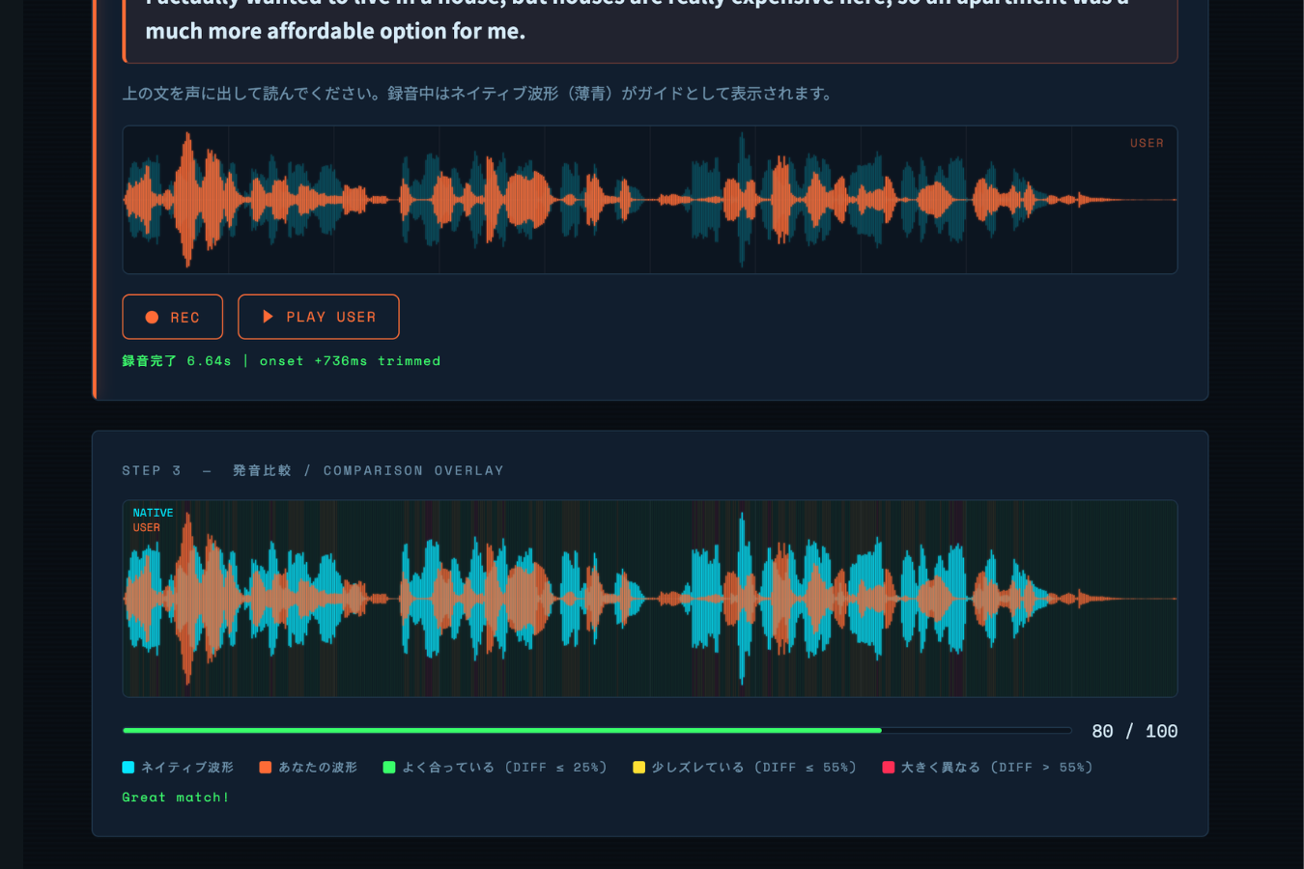Click the USER label in the comparison overlay
Viewport: 1304px width, 869px height.
[146, 527]
